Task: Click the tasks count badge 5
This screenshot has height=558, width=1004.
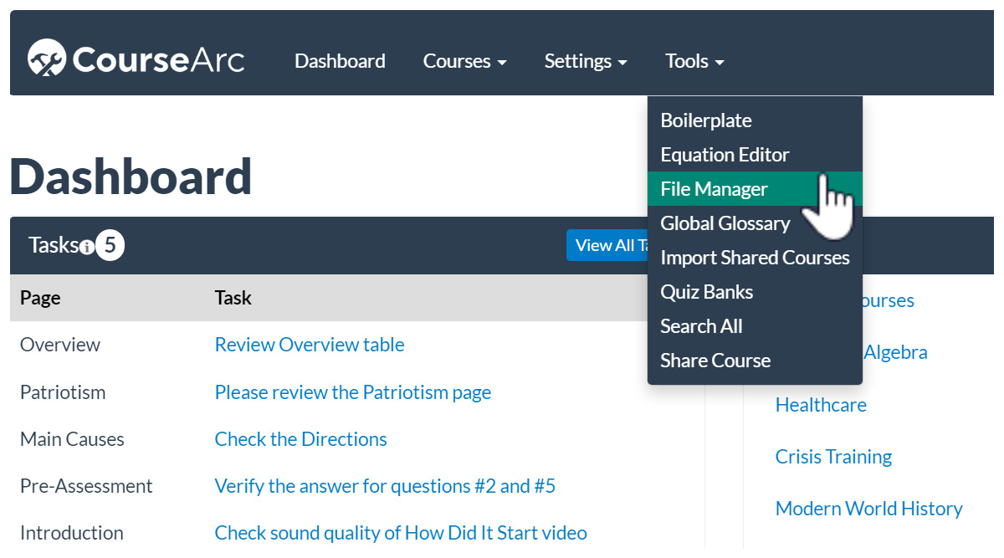Action: pos(110,246)
